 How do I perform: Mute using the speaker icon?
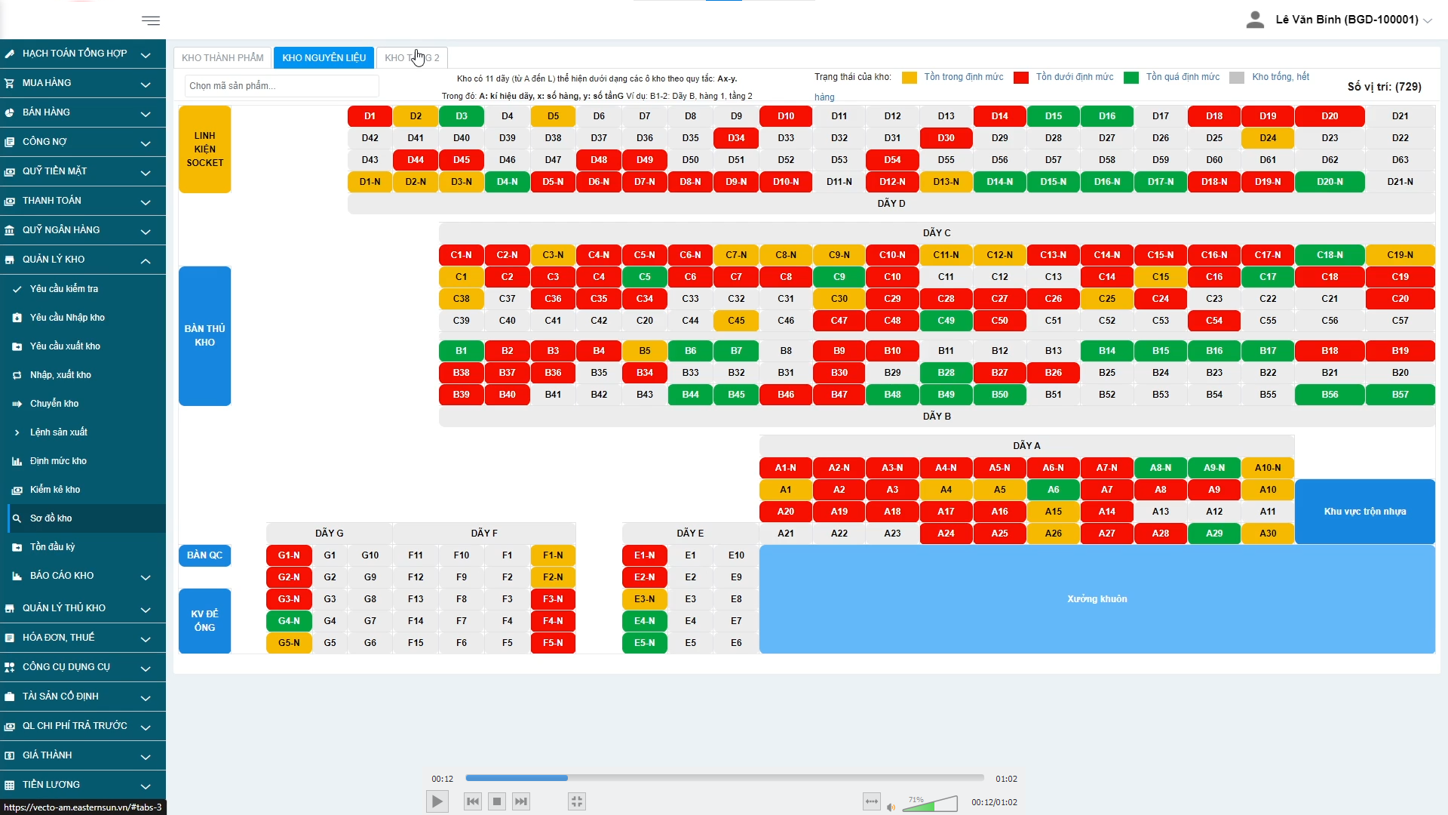(891, 807)
